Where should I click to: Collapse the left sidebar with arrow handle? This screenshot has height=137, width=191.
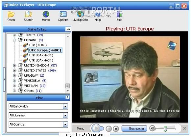pyautogui.click(x=4, y=79)
